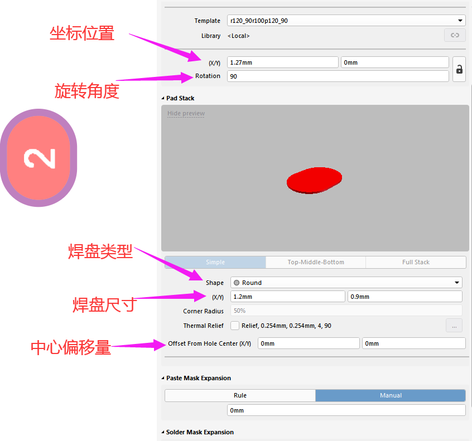Viewport: 472px width, 441px height.
Task: Open the Template dropdown
Action: [346, 21]
